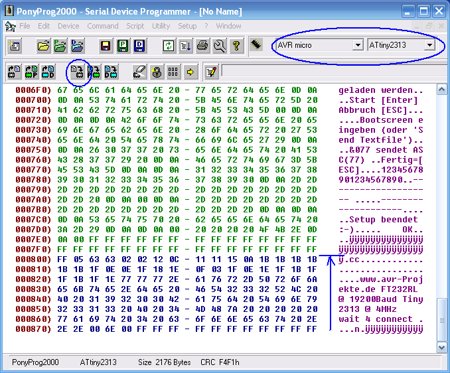Click 'ATtiny2313' in the status bar
Image resolution: width=450 pixels, height=373 pixels.
pyautogui.click(x=98, y=362)
